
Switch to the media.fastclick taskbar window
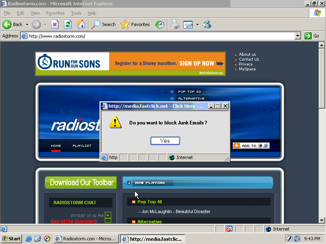(153, 239)
